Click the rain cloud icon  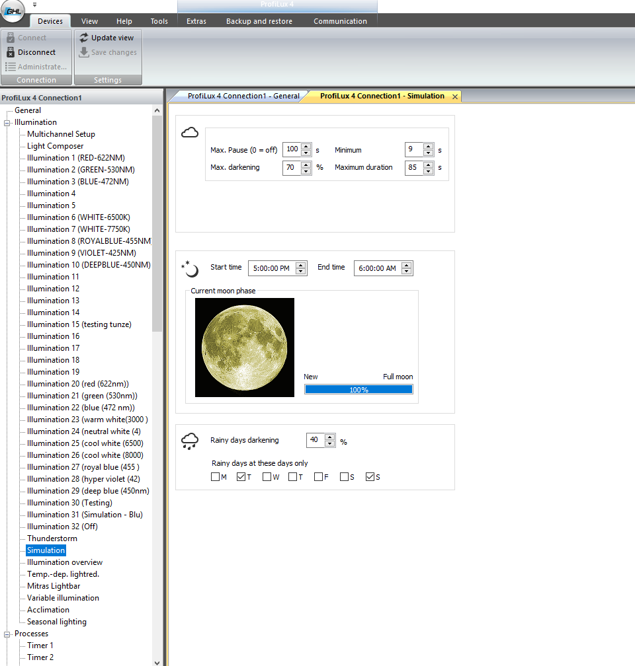[x=190, y=441]
